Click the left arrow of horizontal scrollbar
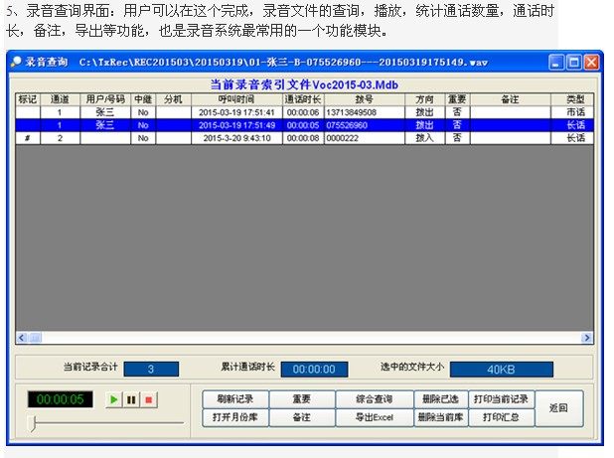 [x=22, y=338]
